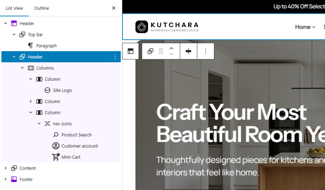This screenshot has height=190, width=325.
Task: Move block down with toolbar arrow
Action: tap(171, 54)
